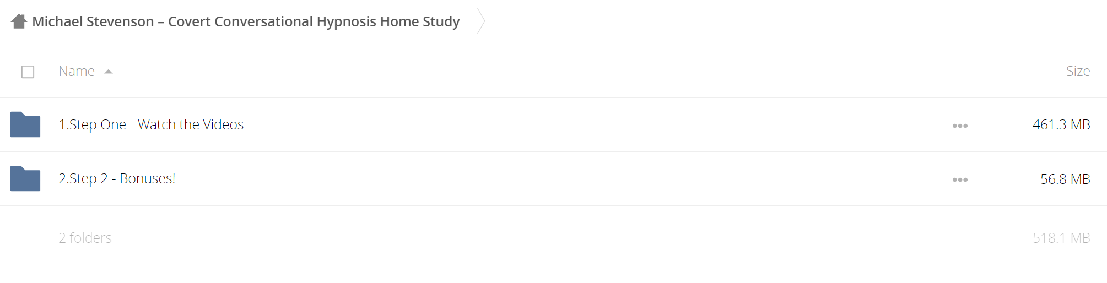Open 2.Step 2 - Bonuses! folder
This screenshot has height=283, width=1107.
[117, 178]
